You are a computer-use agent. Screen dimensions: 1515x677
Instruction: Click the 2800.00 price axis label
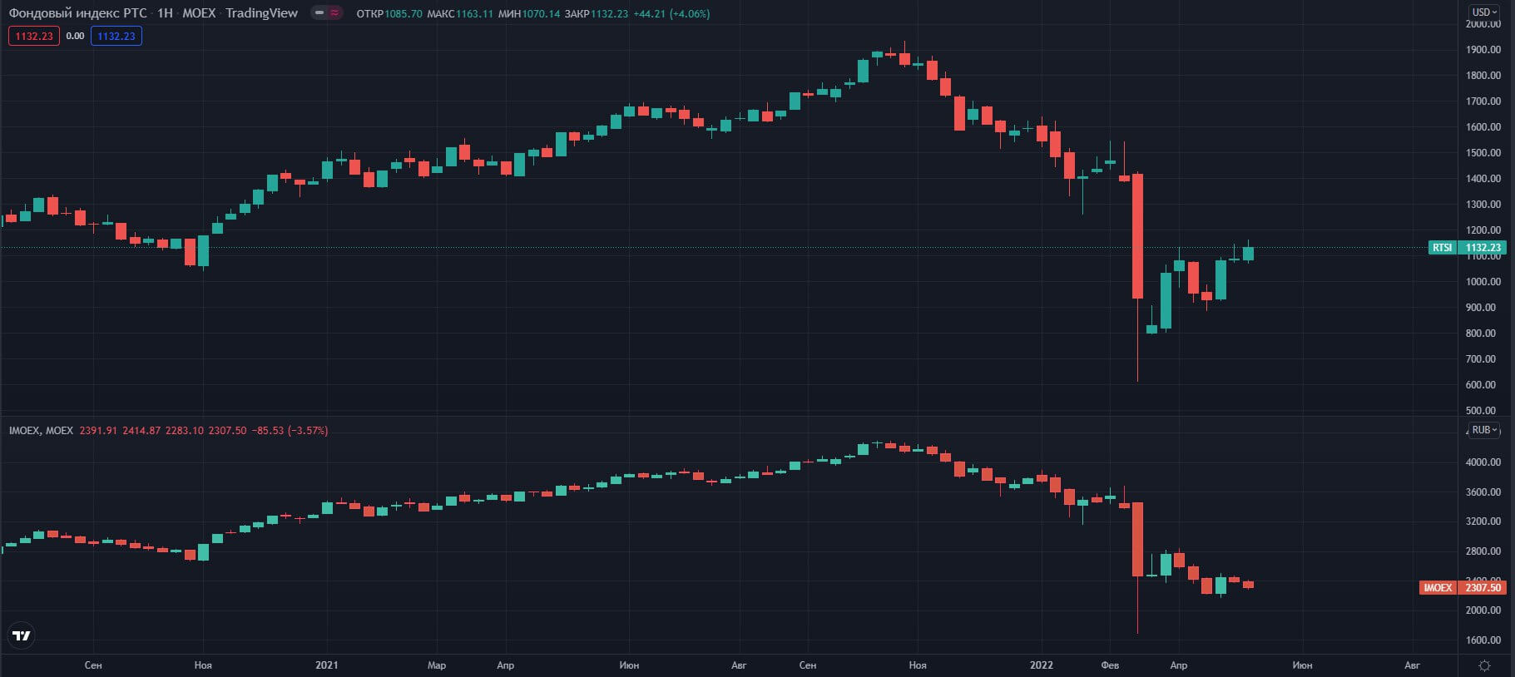tap(1483, 551)
